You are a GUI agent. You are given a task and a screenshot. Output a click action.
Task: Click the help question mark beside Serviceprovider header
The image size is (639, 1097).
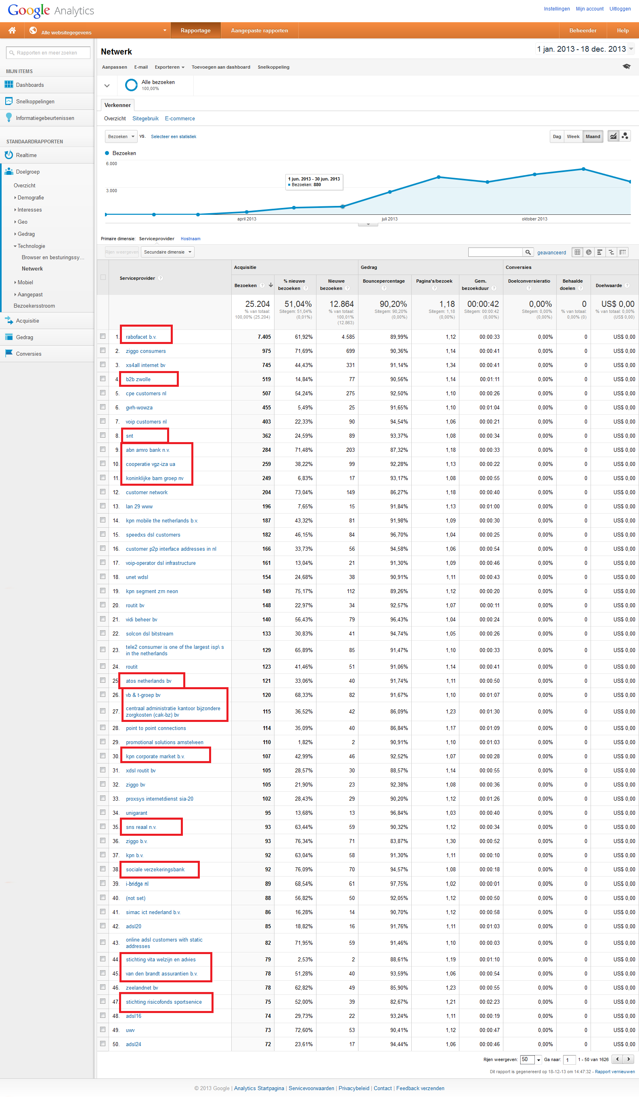pos(160,278)
